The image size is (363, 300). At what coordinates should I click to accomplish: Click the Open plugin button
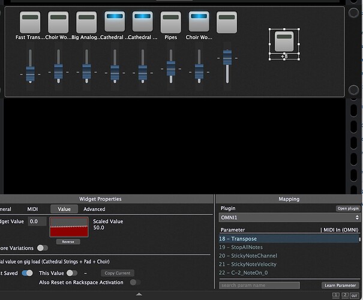coord(346,208)
